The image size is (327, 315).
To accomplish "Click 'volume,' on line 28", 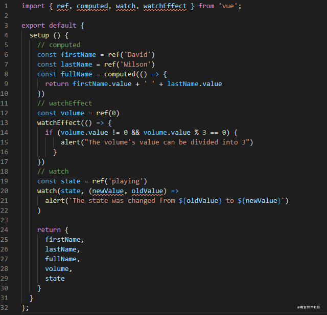I will pyautogui.click(x=59, y=268).
